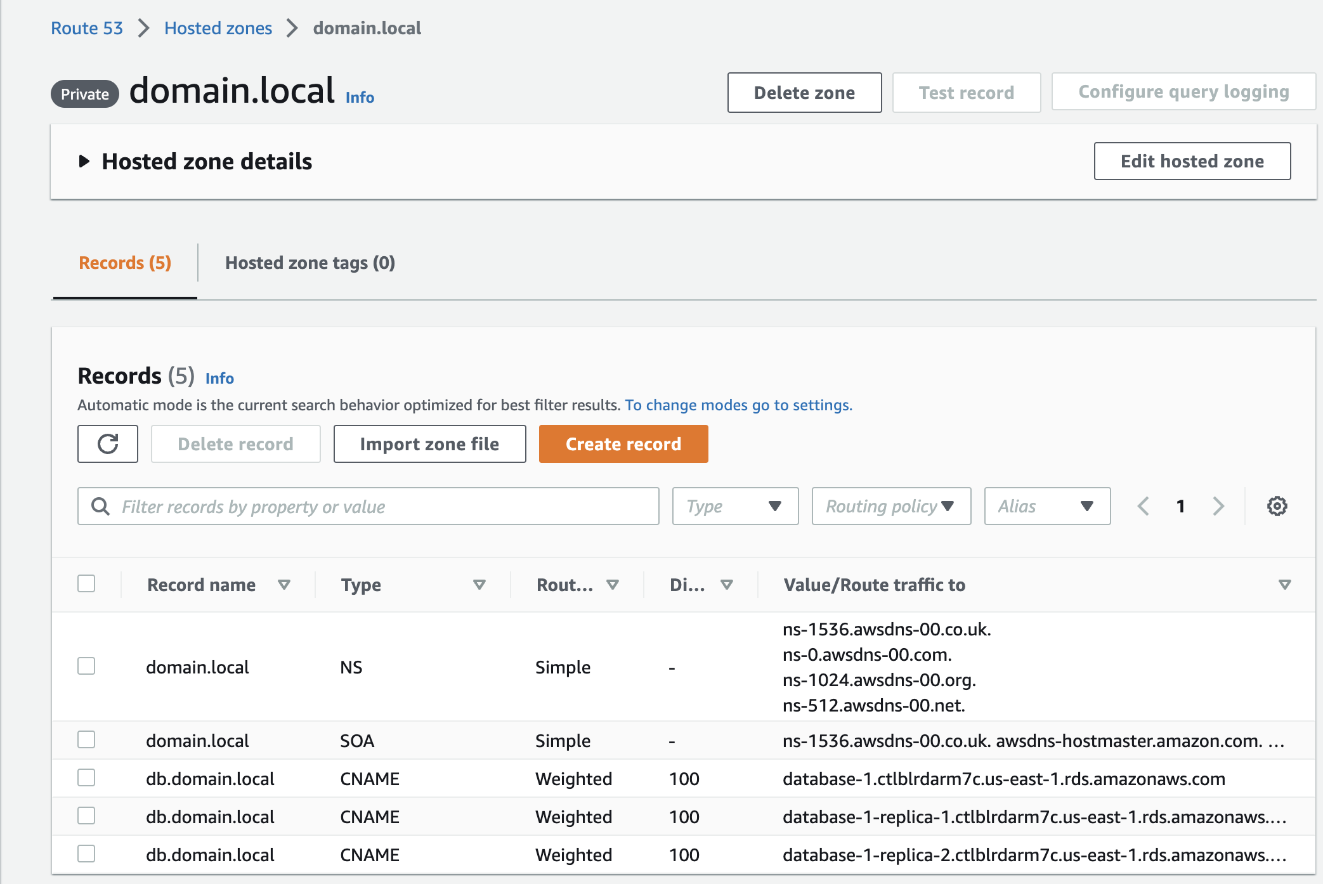Expand Hosted zone details section
This screenshot has height=884, width=1323.
[84, 162]
